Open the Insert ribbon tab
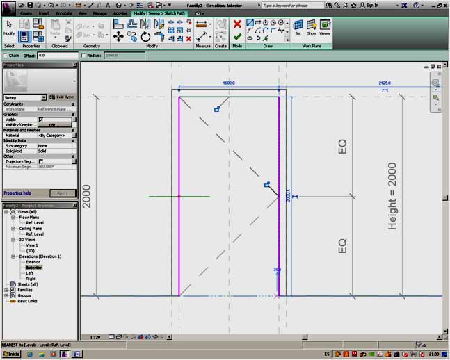 (45, 13)
